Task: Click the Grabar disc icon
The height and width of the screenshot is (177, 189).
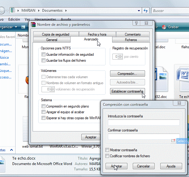Action: (164, 27)
